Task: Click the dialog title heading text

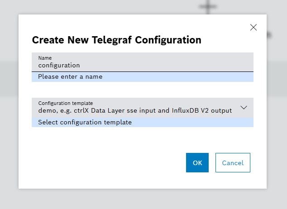Action: (x=117, y=40)
